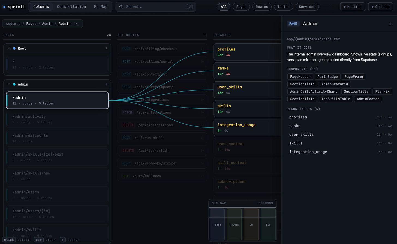Collapse the Admin pages group
This screenshot has width=397, height=244.
click(x=9, y=84)
